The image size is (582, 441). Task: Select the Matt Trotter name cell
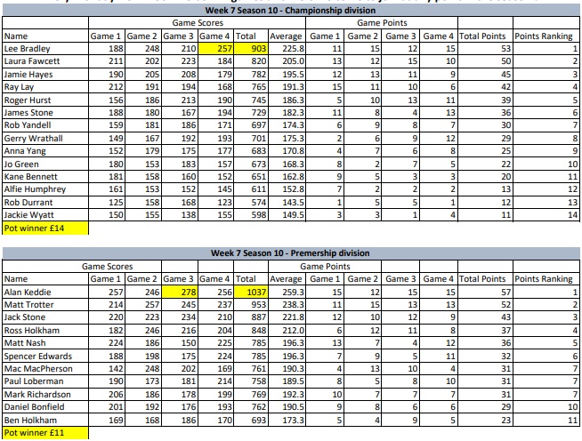point(45,305)
